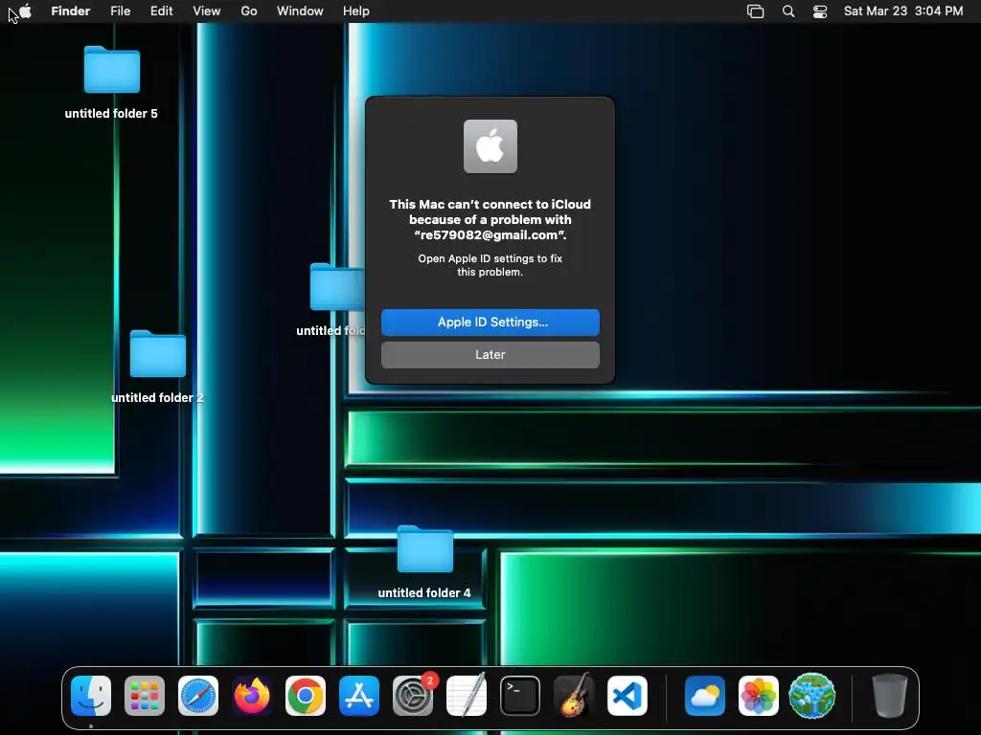Open the Help menu
The height and width of the screenshot is (735, 981).
(356, 11)
